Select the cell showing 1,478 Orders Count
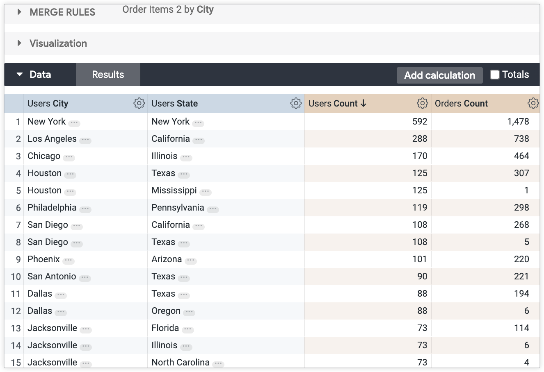This screenshot has height=372, width=544. tap(519, 122)
